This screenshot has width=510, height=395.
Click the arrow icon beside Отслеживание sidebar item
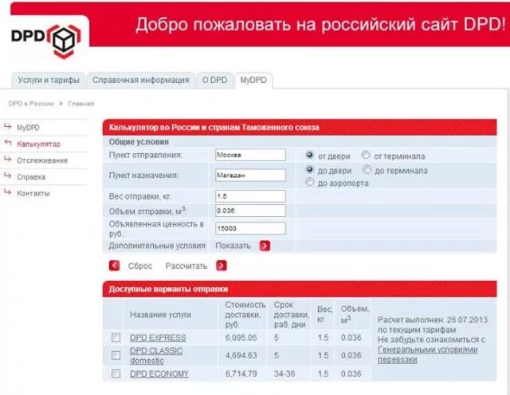point(7,160)
